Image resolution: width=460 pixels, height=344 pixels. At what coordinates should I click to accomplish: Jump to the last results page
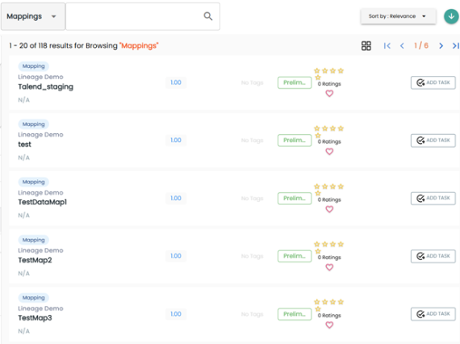click(456, 46)
